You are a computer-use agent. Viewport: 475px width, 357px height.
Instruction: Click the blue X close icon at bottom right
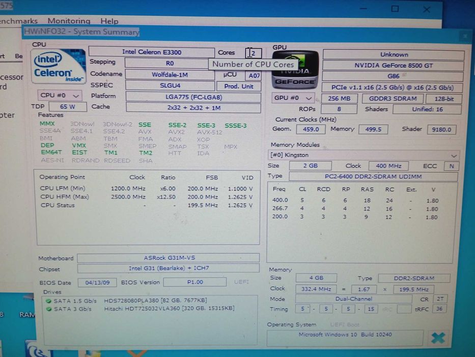click(438, 338)
